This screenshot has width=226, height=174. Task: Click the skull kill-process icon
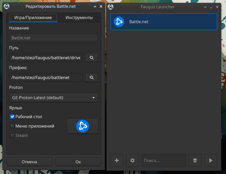[x=195, y=160]
